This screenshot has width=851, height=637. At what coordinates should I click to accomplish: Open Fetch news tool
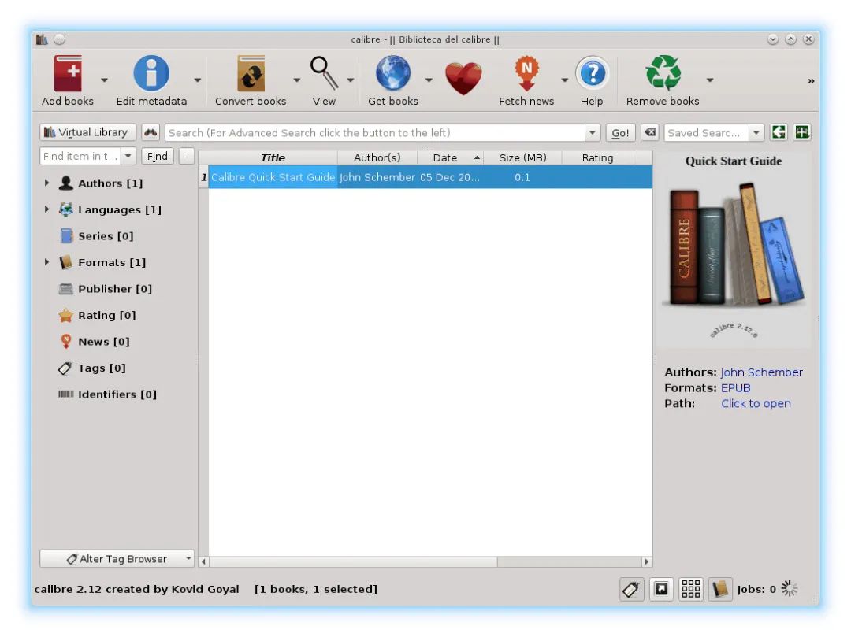click(526, 76)
